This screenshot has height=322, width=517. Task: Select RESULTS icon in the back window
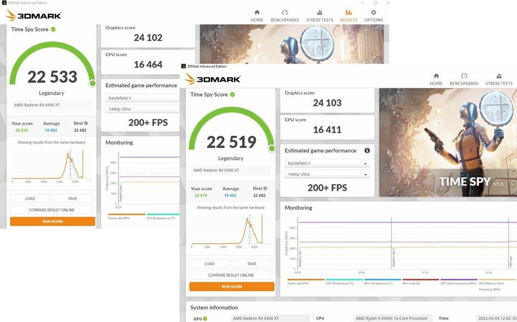[x=348, y=16]
